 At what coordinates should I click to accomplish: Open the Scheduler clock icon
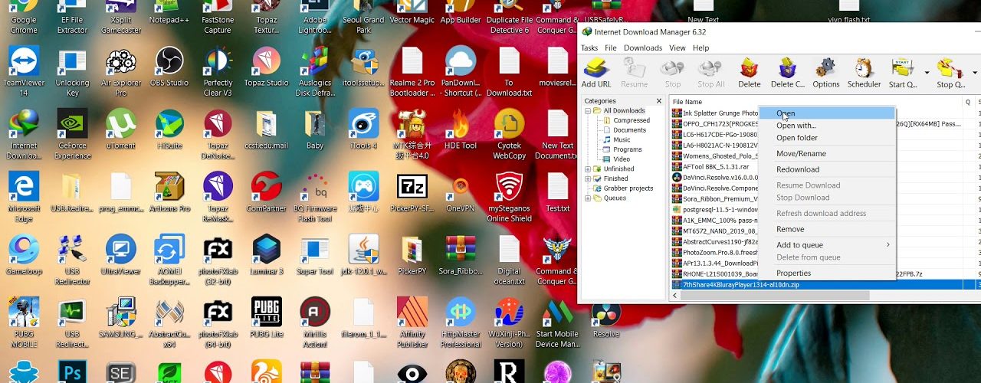tap(864, 73)
